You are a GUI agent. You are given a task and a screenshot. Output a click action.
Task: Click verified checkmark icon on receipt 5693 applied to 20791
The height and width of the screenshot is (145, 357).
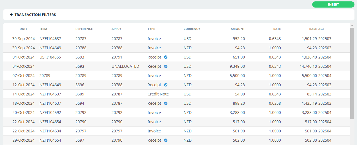(166, 57)
